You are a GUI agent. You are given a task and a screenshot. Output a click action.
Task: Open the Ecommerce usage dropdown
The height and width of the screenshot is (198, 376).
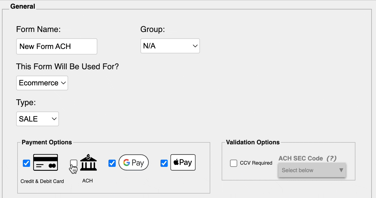(42, 83)
